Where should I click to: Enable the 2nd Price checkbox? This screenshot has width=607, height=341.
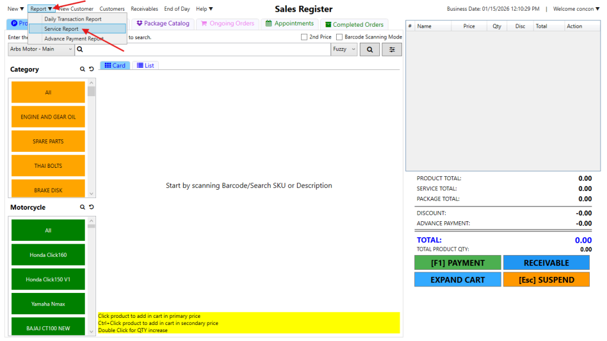(x=304, y=37)
